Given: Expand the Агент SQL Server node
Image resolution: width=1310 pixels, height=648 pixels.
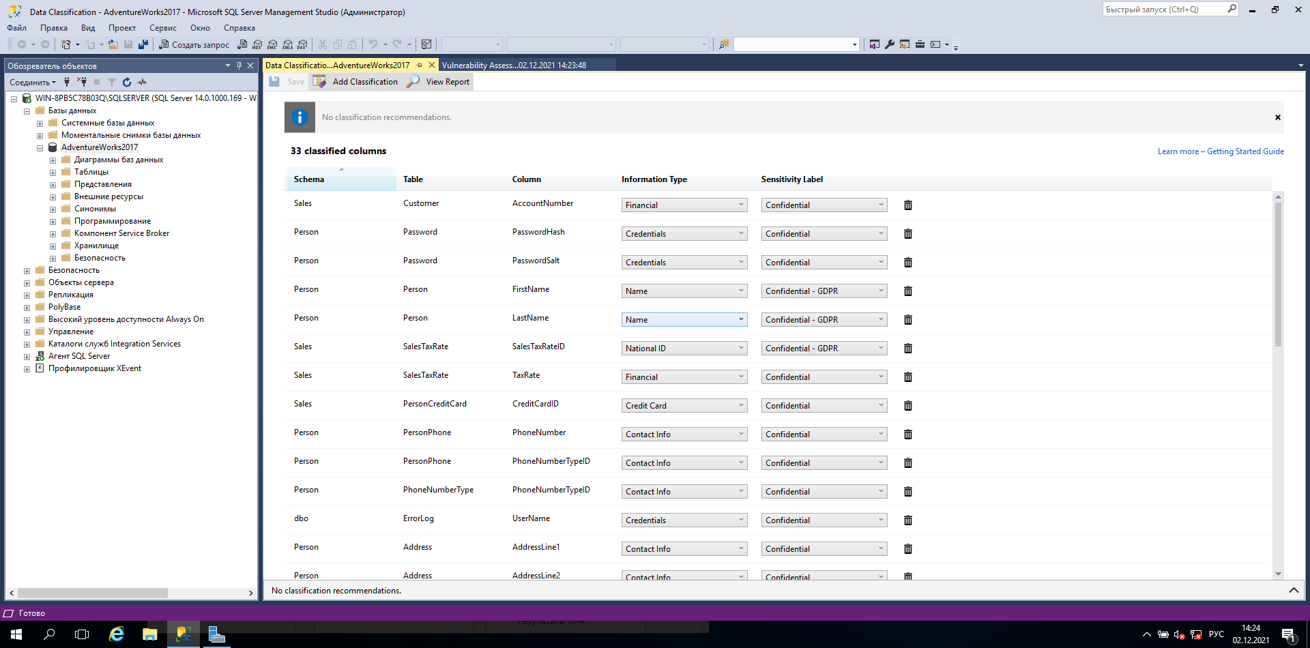Looking at the screenshot, I should (27, 357).
